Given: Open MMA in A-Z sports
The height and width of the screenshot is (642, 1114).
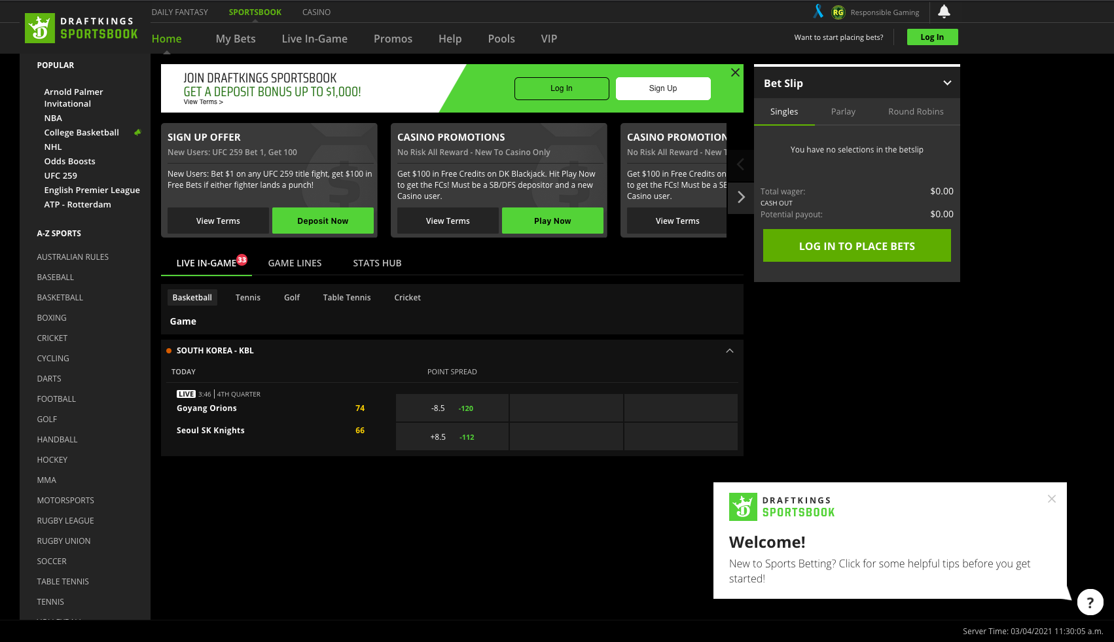Looking at the screenshot, I should tap(46, 480).
